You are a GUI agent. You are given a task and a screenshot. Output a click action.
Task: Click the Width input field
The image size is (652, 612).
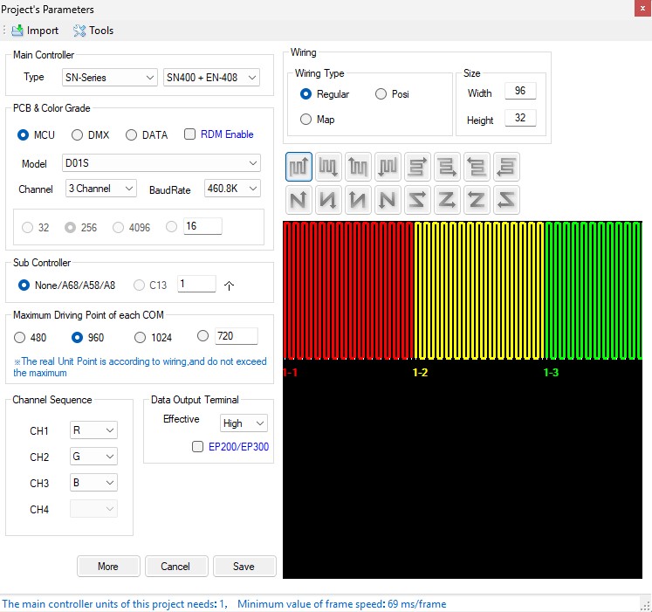pos(520,91)
